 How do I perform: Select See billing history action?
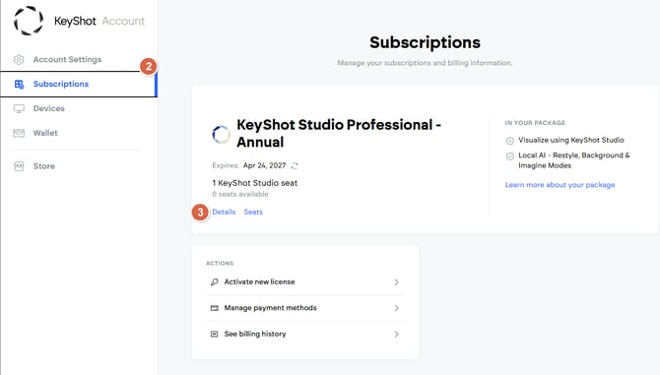coord(304,334)
